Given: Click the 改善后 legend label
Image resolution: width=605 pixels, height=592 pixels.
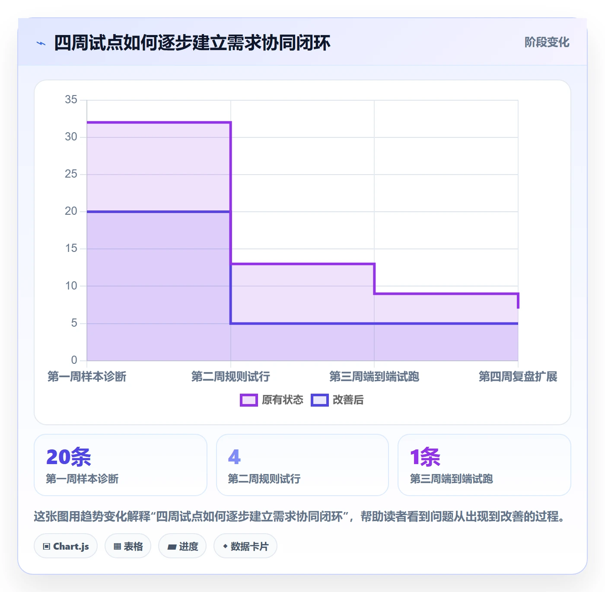Looking at the screenshot, I should point(348,400).
